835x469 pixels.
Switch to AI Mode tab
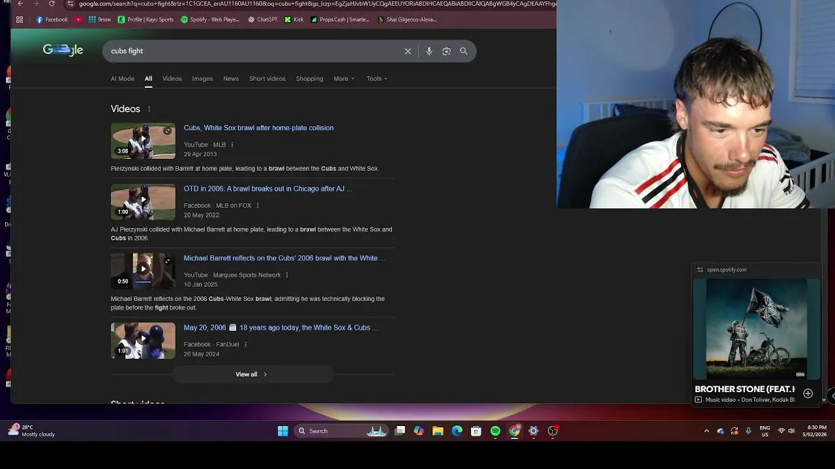[x=123, y=79]
